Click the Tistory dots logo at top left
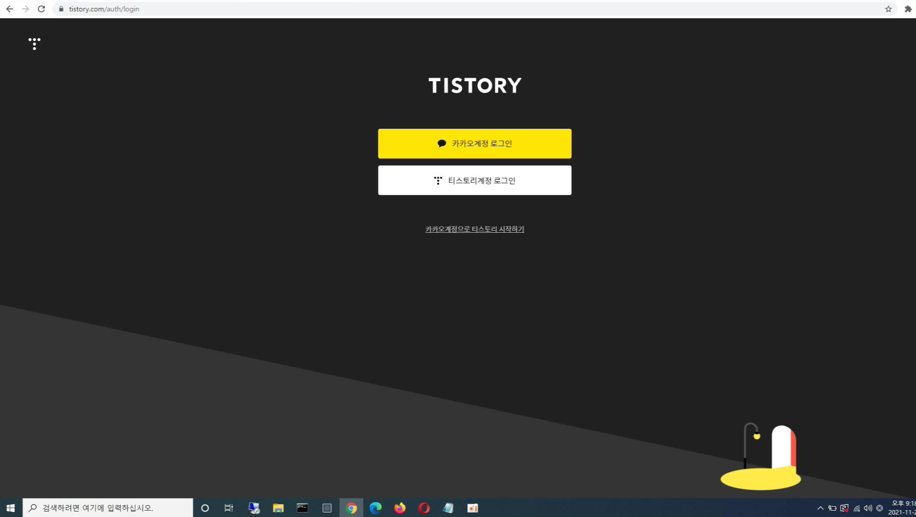 coord(34,44)
